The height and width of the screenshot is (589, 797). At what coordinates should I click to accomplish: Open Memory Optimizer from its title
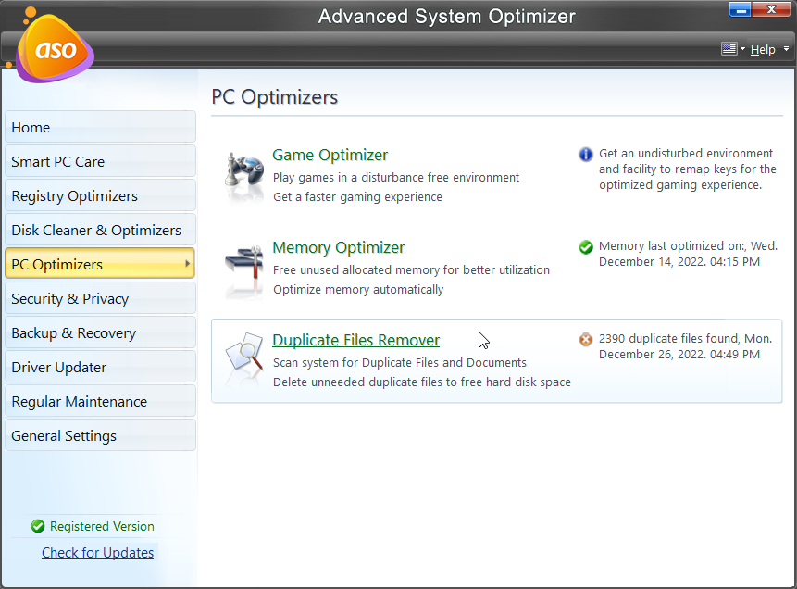click(338, 248)
